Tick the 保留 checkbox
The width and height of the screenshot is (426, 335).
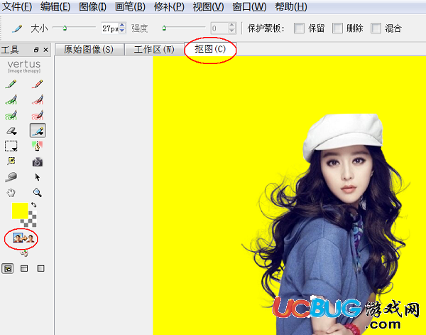pyautogui.click(x=299, y=28)
